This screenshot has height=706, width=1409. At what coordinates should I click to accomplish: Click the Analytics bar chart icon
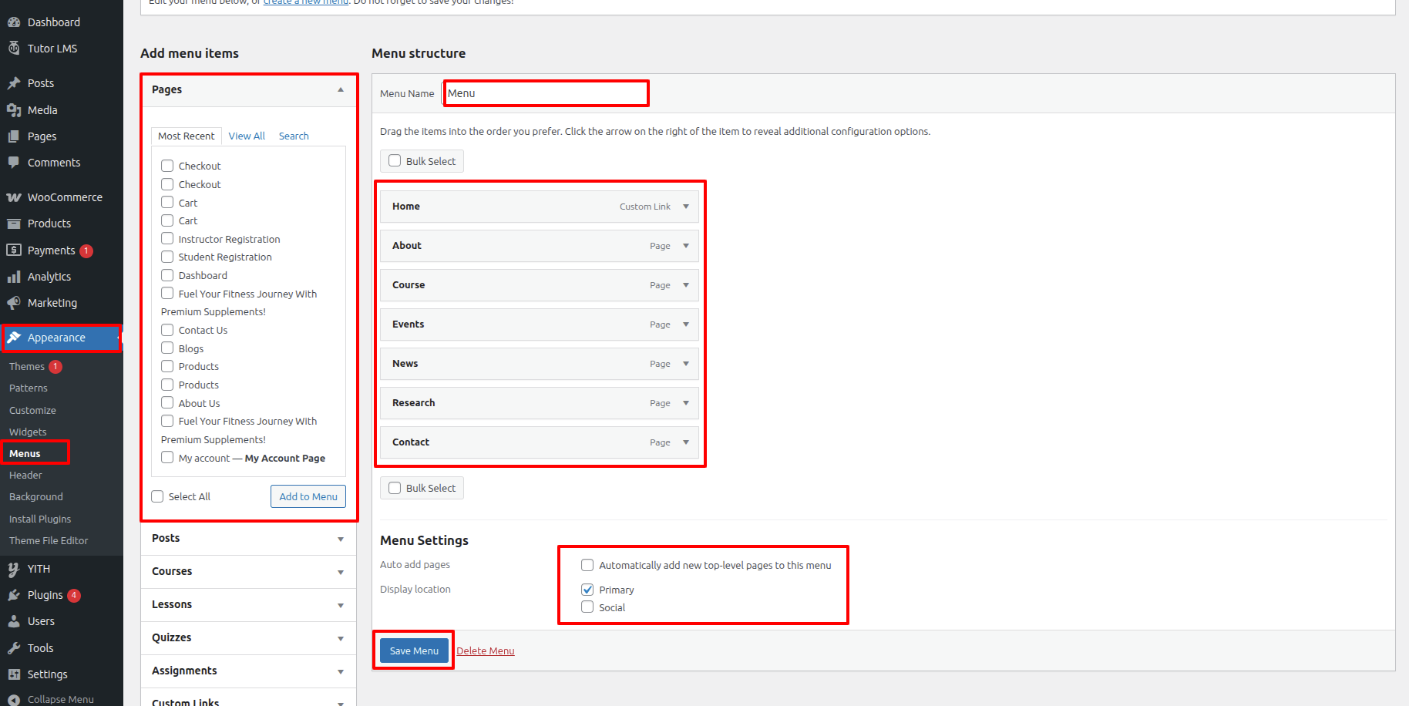(x=14, y=277)
